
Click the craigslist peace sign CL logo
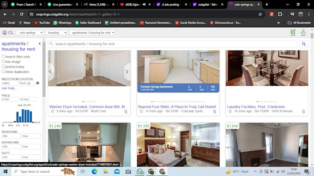click(7, 33)
